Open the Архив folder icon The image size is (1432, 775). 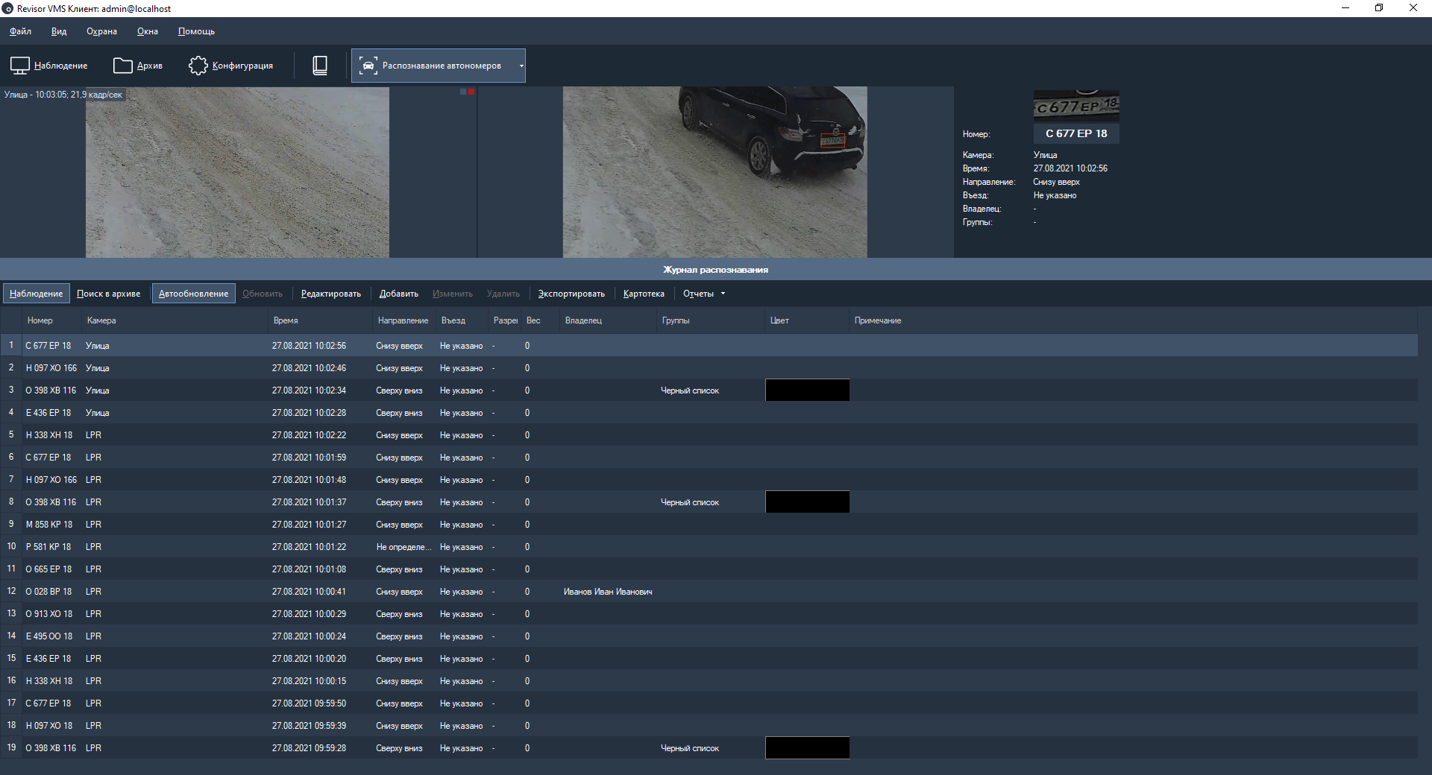pos(122,66)
